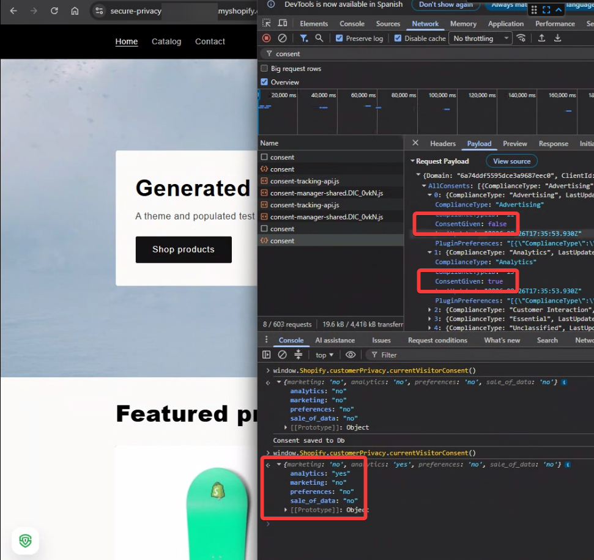Click the console Filter input field

pyautogui.click(x=481, y=355)
